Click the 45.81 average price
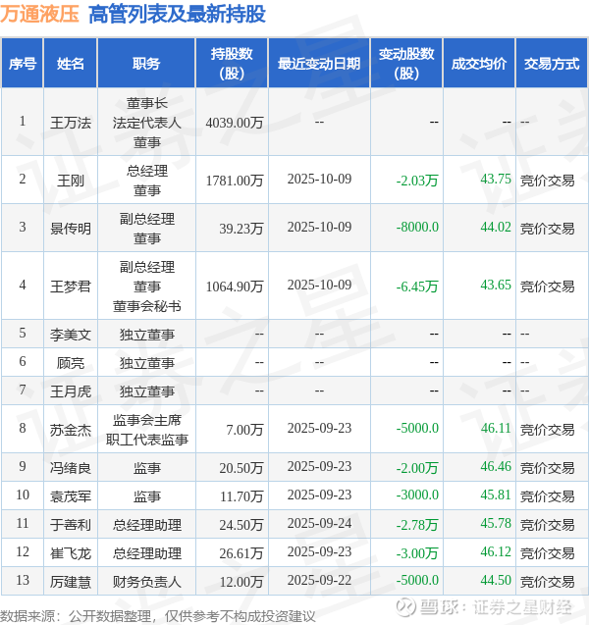589x625 pixels. pos(496,495)
